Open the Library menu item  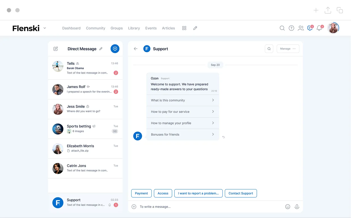point(134,28)
